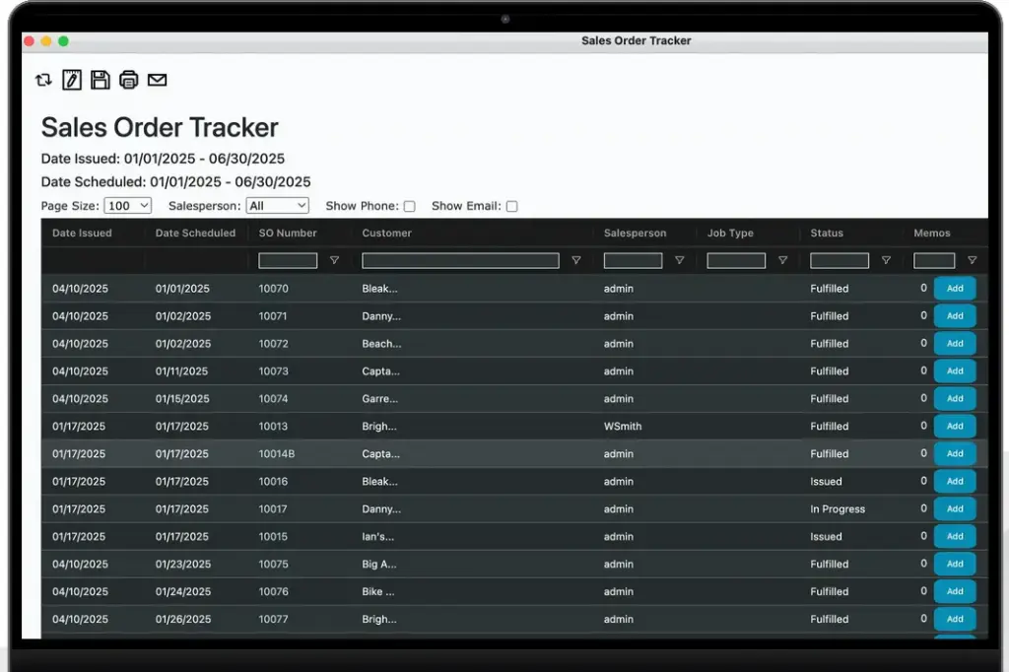Image resolution: width=1009 pixels, height=672 pixels.
Task: Enable the Show Email checkbox
Action: (512, 207)
